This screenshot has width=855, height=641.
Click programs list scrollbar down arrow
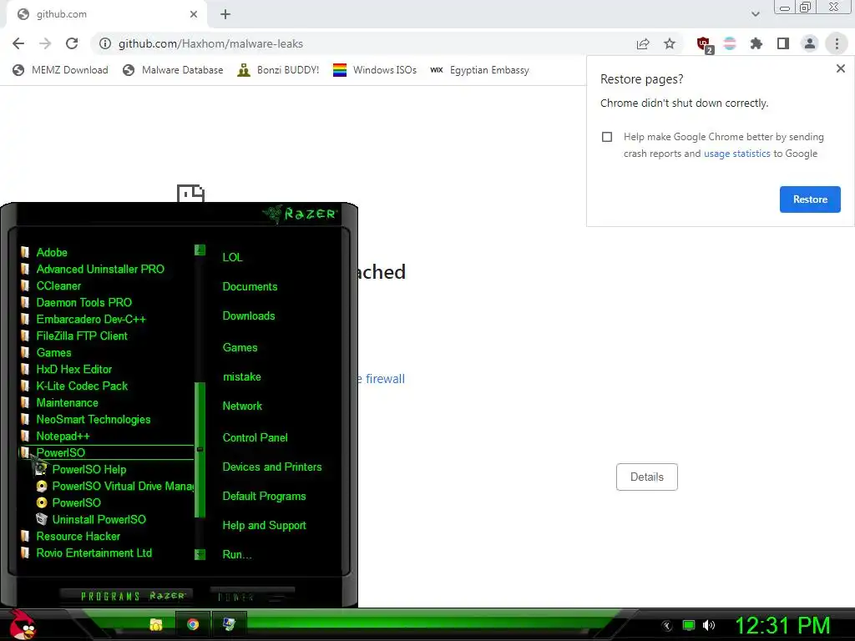point(200,554)
